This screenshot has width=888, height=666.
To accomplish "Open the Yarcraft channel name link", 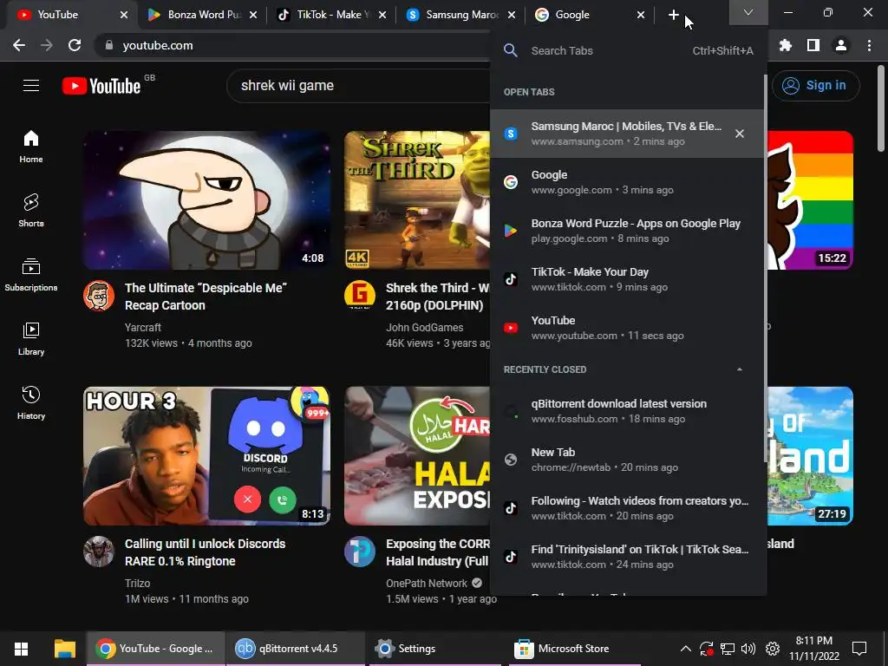I will coord(143,327).
